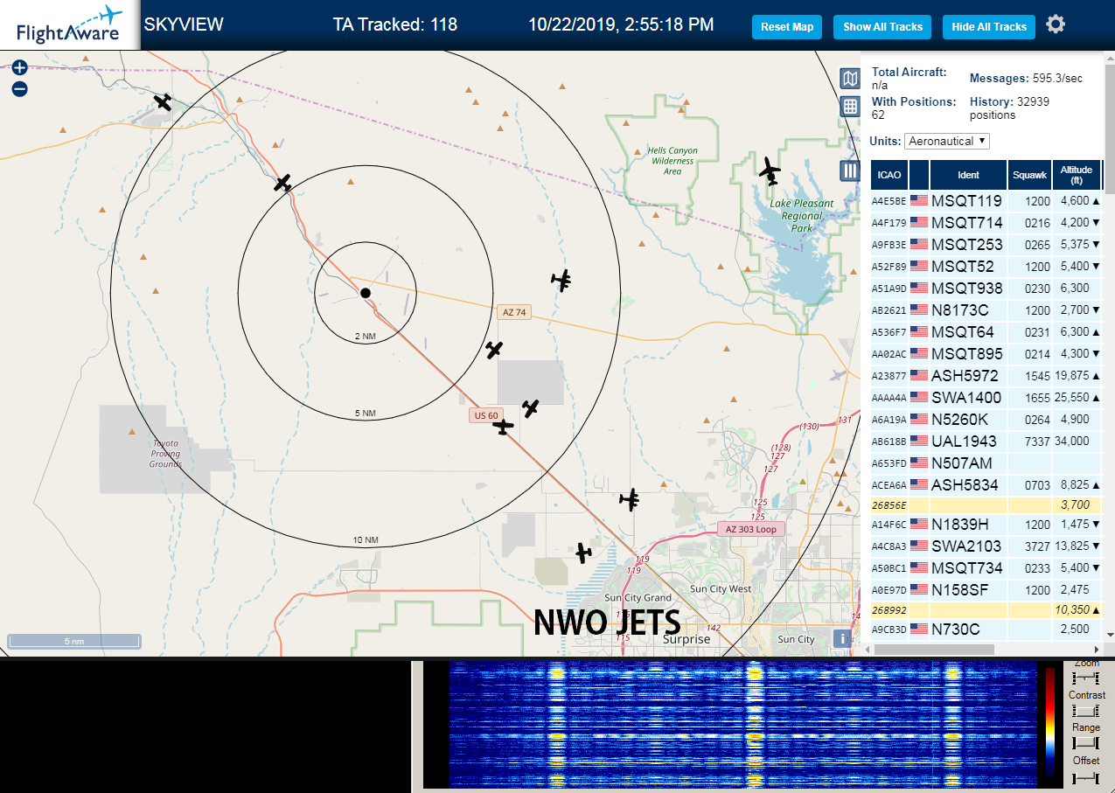
Task: Select the N1839H aircraft row
Action: tap(986, 525)
